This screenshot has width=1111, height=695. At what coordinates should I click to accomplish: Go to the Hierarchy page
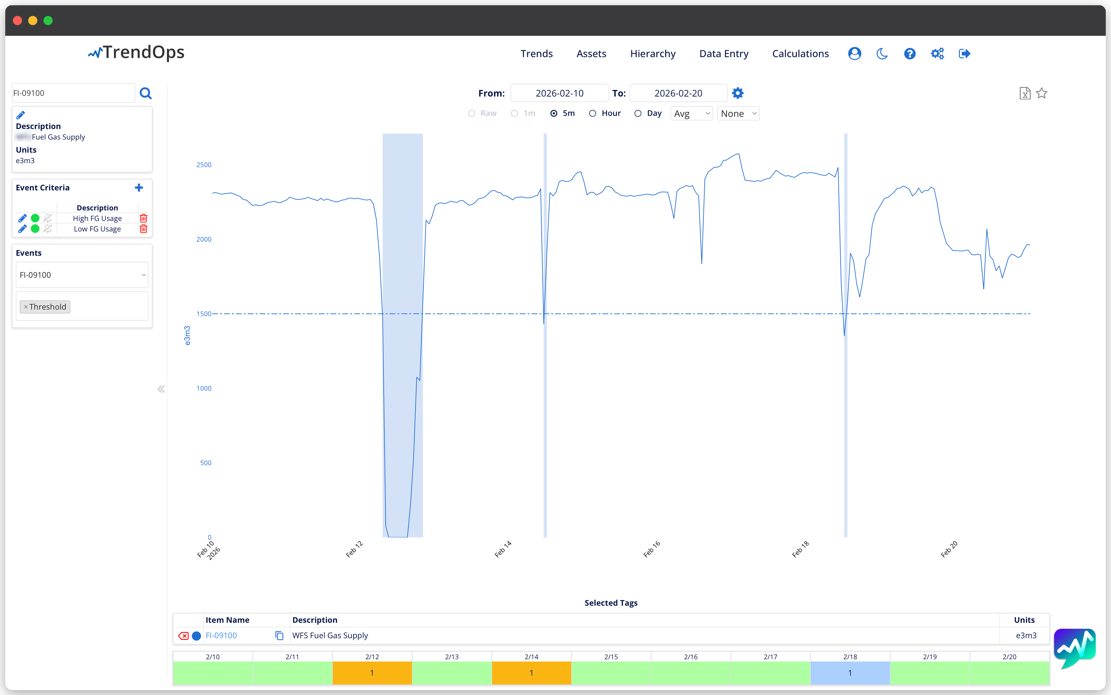[652, 54]
